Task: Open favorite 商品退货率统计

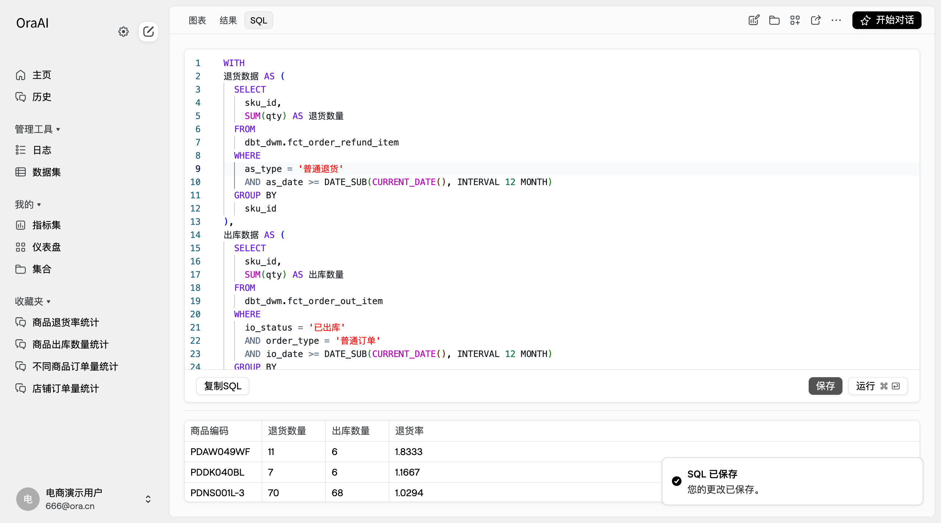Action: pos(65,322)
